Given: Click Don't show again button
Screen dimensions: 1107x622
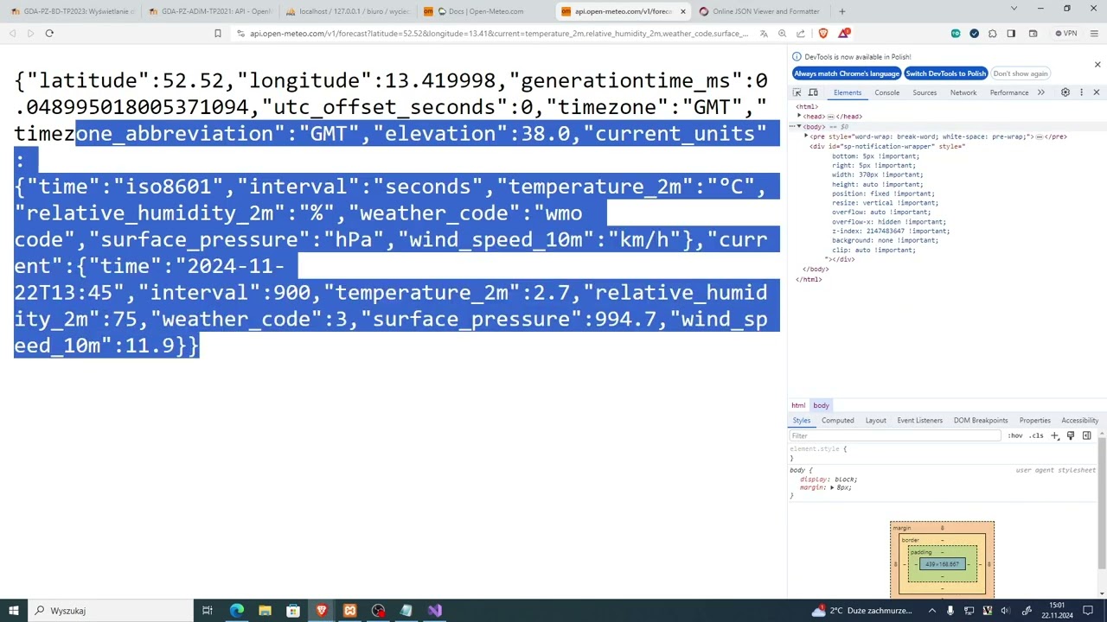Looking at the screenshot, I should tap(1021, 73).
